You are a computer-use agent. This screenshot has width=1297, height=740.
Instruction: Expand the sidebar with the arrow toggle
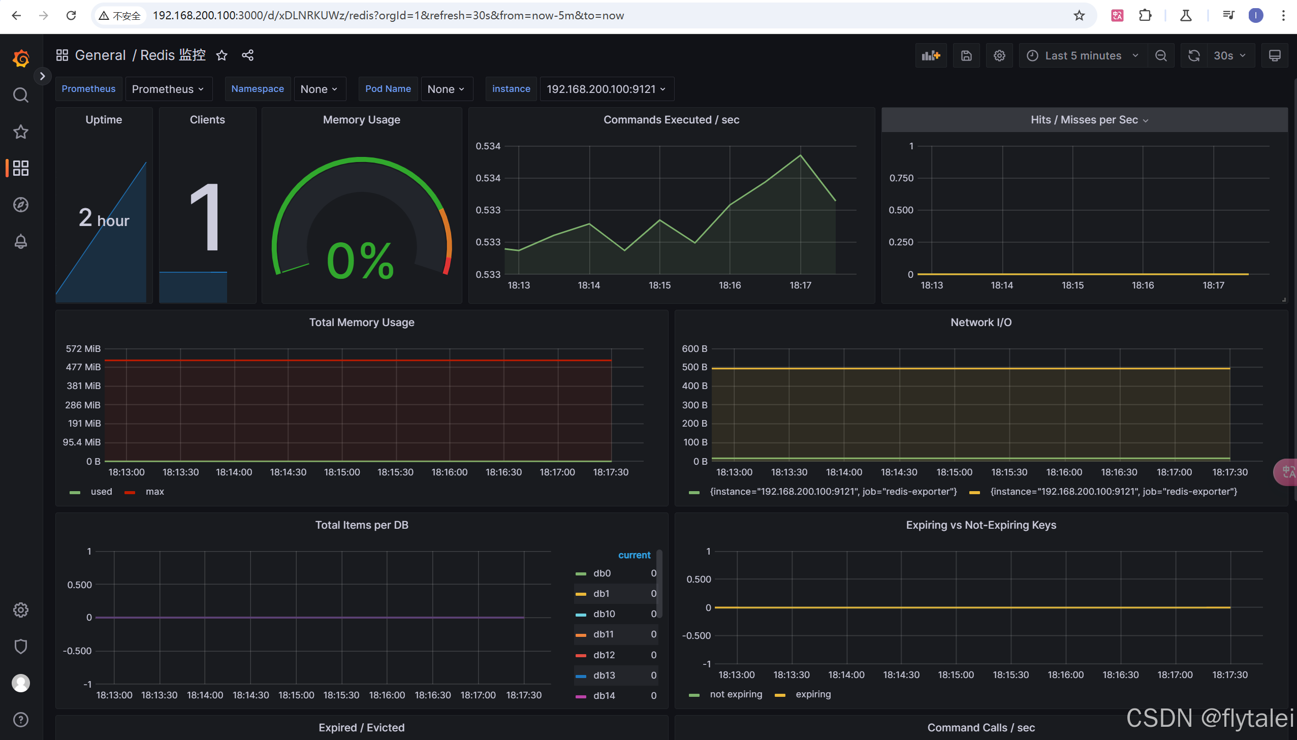[42, 76]
